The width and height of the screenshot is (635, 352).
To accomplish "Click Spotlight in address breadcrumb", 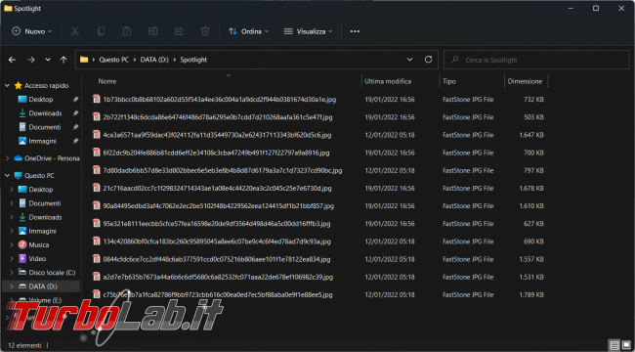I will point(193,60).
